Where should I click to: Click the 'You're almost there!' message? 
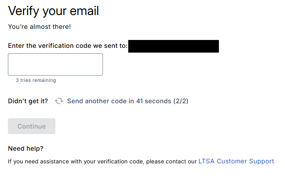[39, 27]
